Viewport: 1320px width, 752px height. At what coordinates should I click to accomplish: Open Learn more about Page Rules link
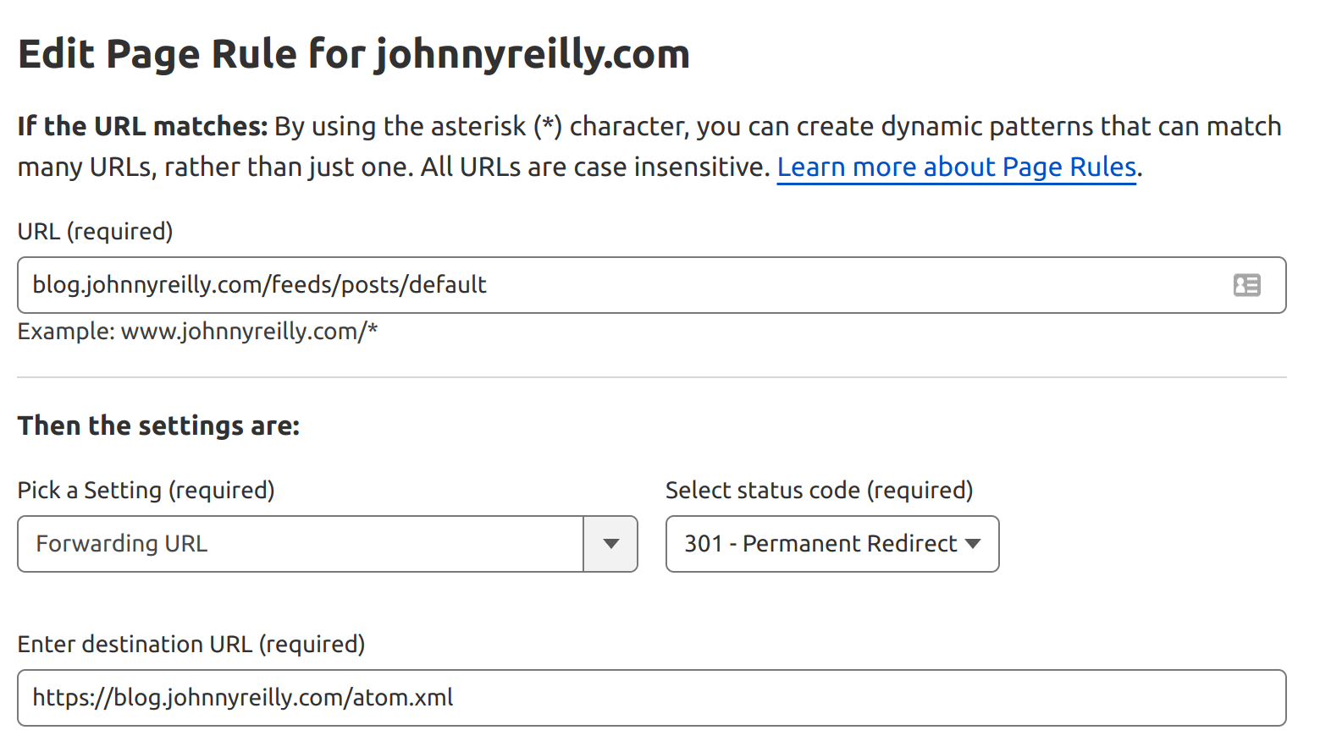click(x=956, y=167)
